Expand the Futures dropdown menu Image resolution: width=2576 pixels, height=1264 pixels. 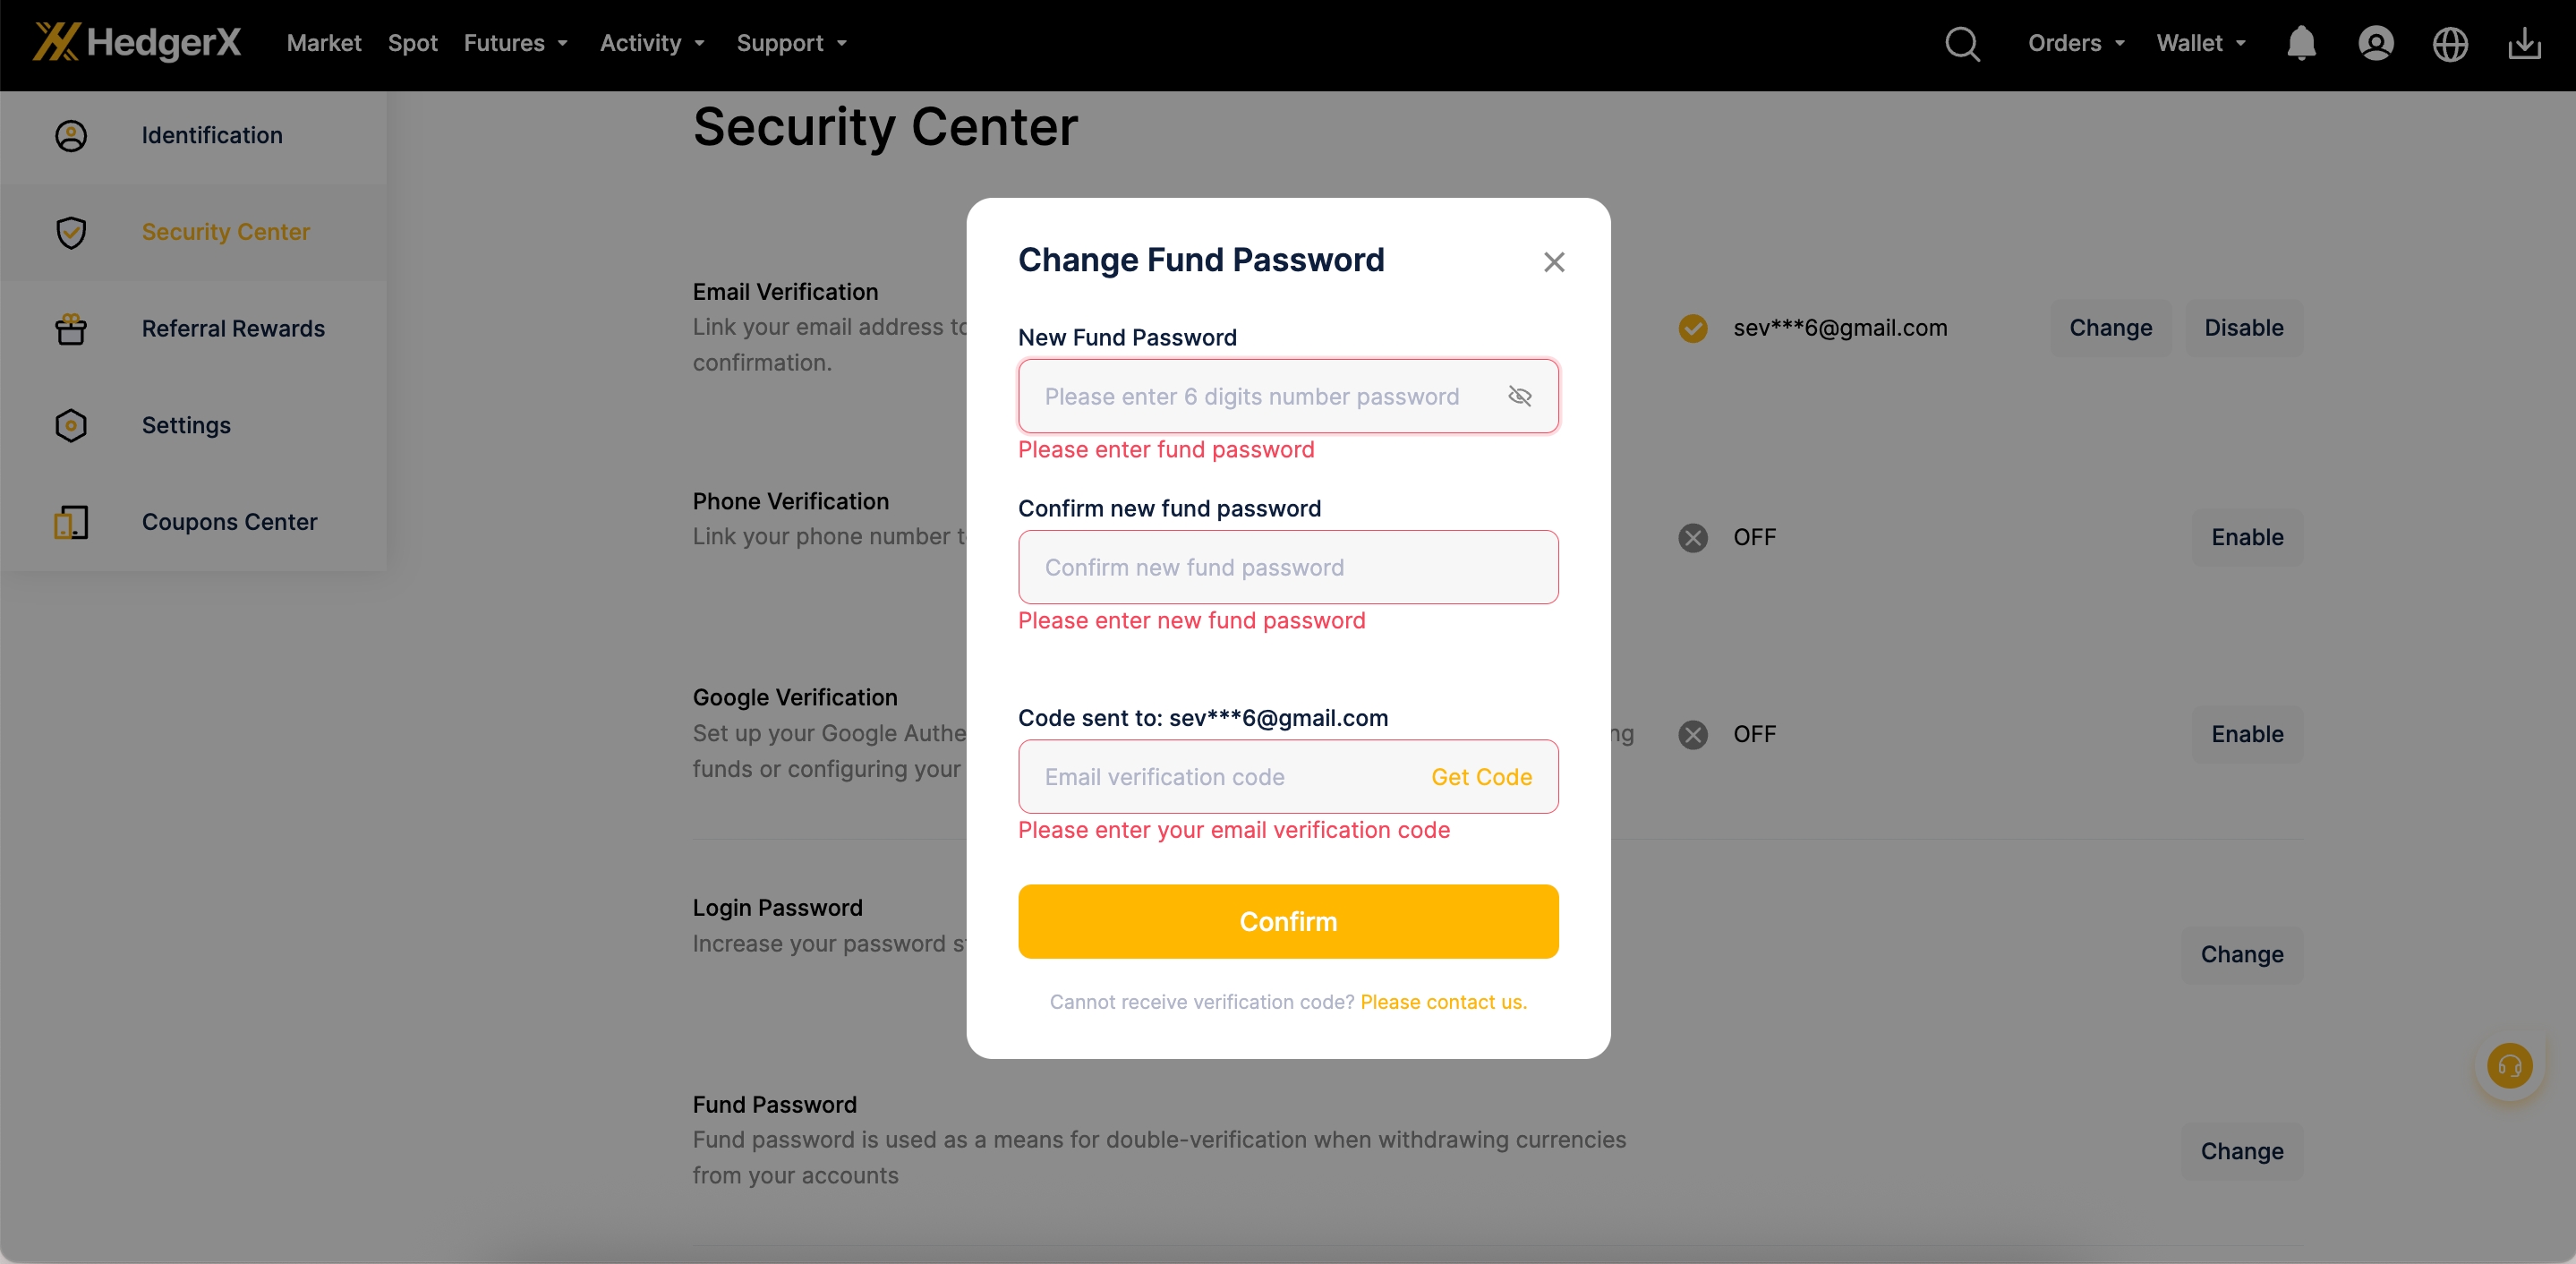pyautogui.click(x=515, y=43)
